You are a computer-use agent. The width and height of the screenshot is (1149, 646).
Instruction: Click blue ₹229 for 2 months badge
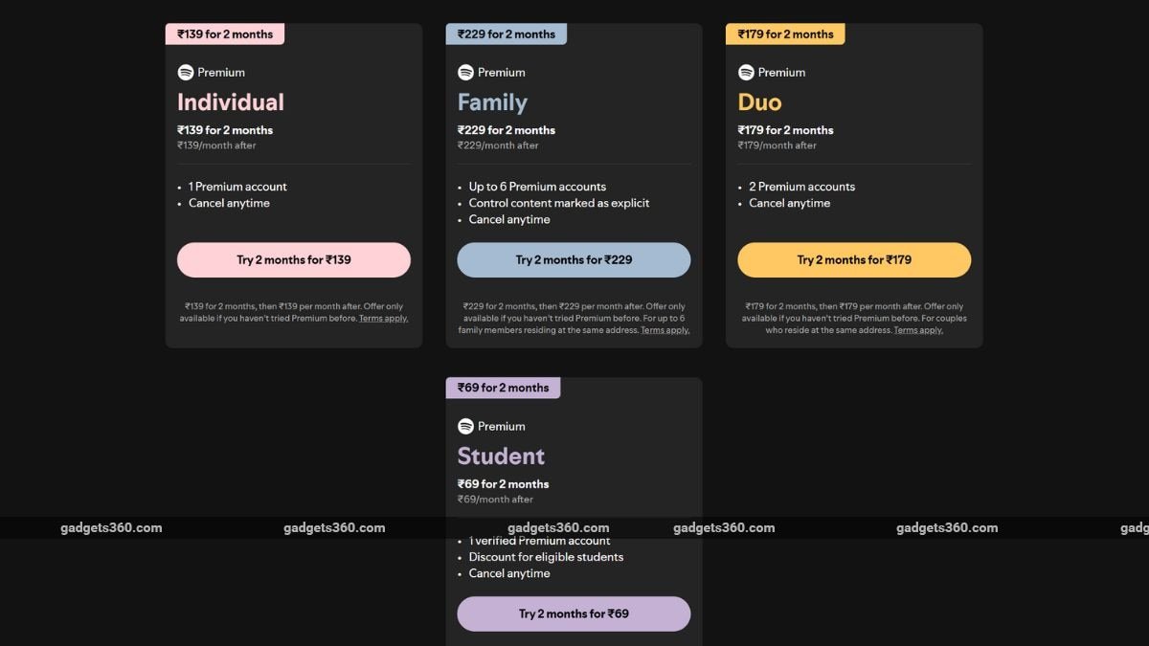[507, 34]
